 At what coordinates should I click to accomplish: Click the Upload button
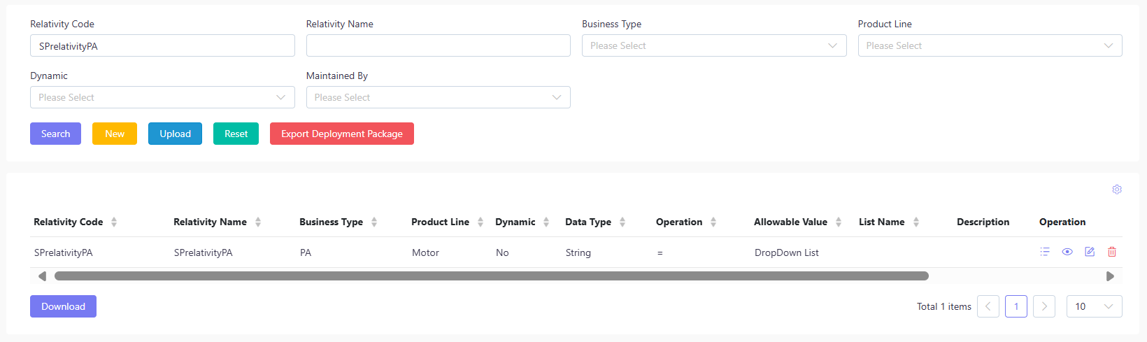175,134
